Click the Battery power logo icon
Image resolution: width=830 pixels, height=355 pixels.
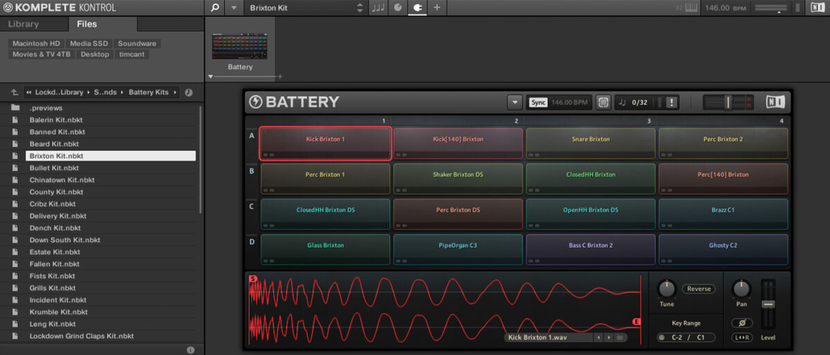click(256, 102)
